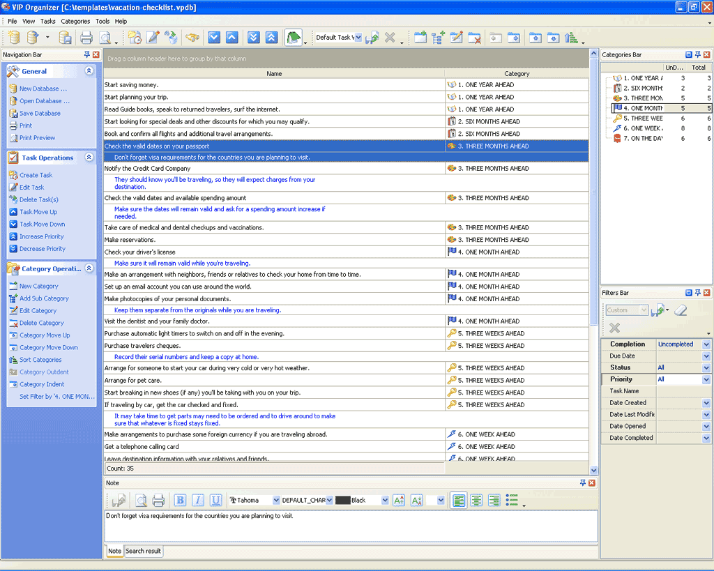Viewport: 714px width, 571px height.
Task: Click the Add Sub Category toolbar icon
Action: (x=438, y=38)
